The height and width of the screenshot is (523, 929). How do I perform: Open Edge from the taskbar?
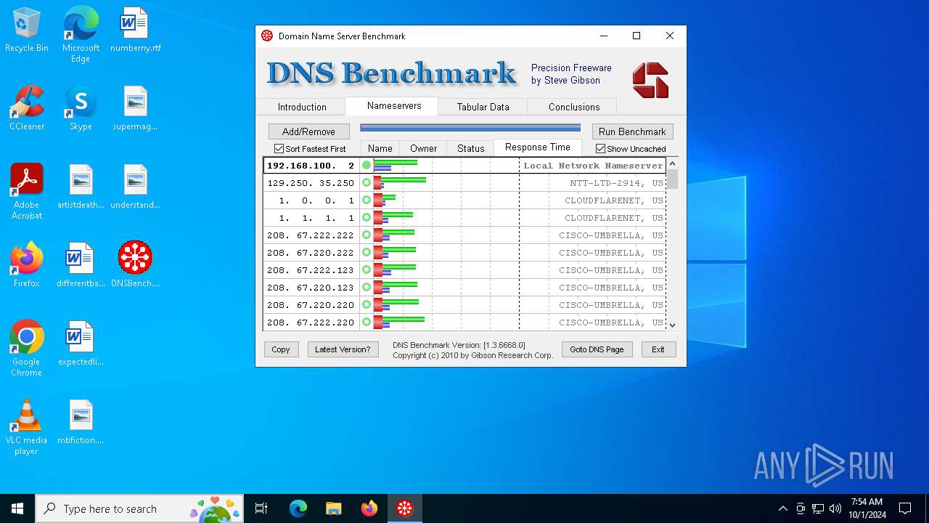298,508
